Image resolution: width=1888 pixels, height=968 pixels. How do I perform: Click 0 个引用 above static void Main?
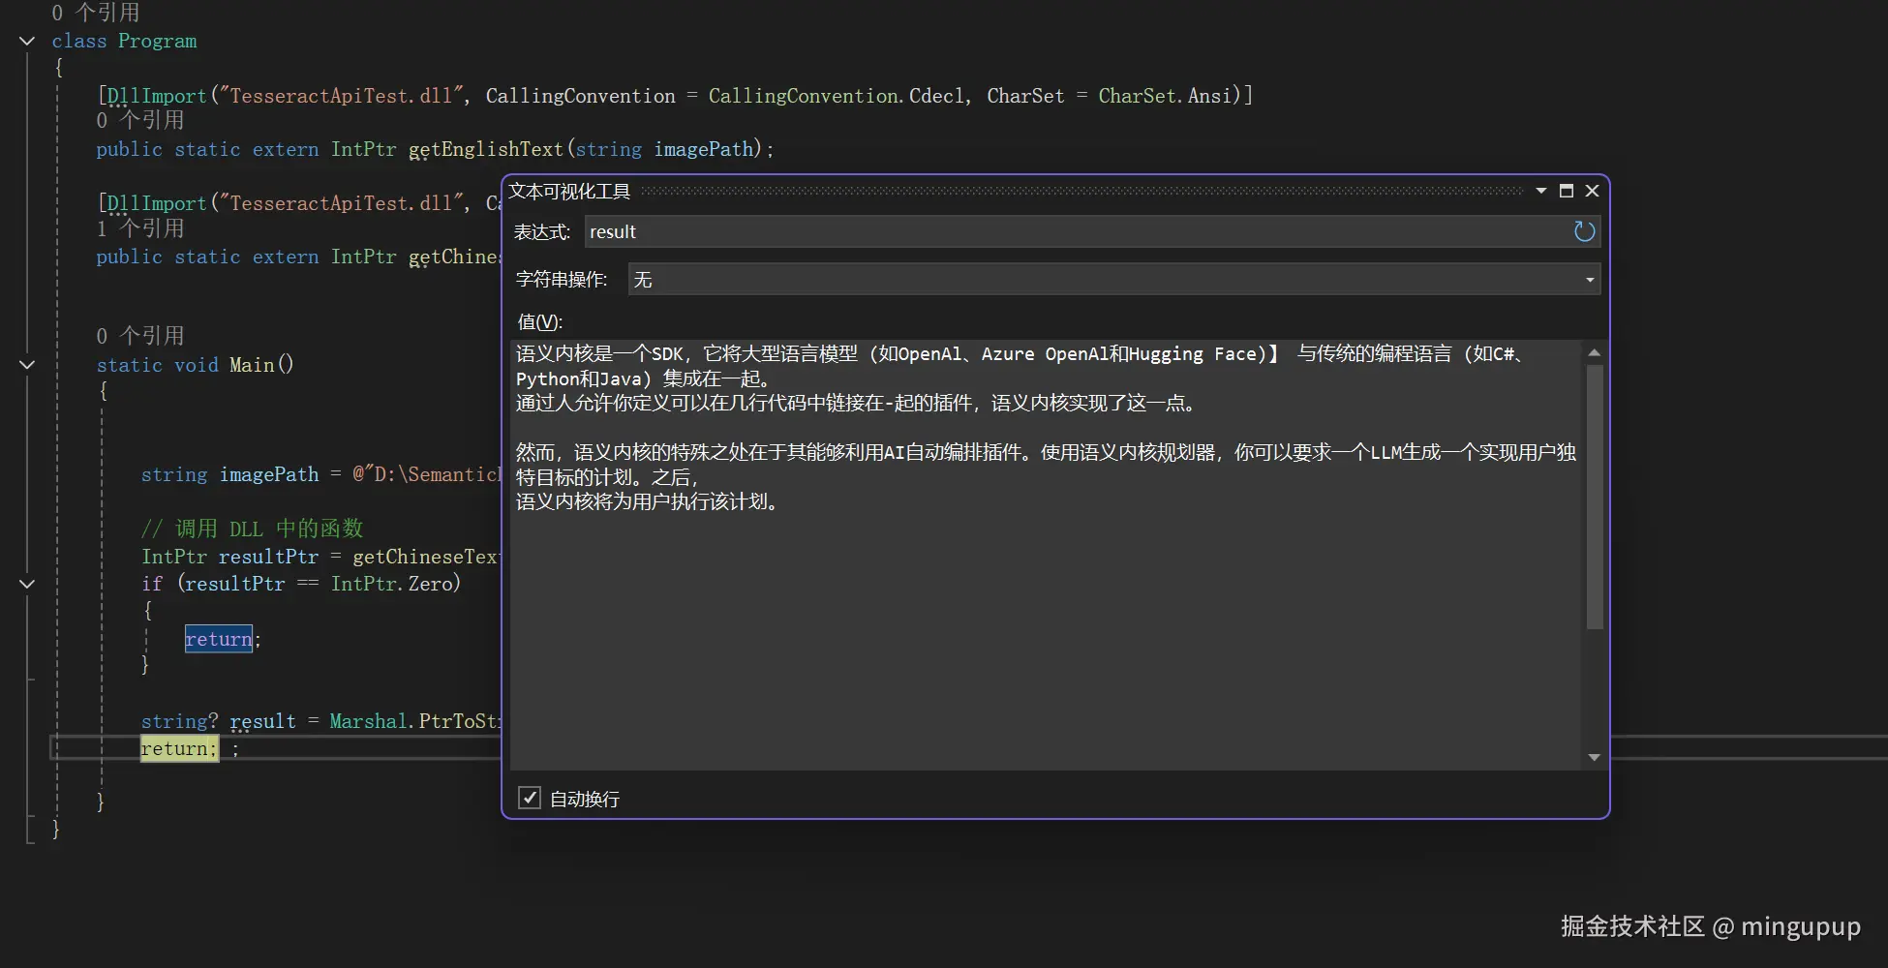click(140, 335)
